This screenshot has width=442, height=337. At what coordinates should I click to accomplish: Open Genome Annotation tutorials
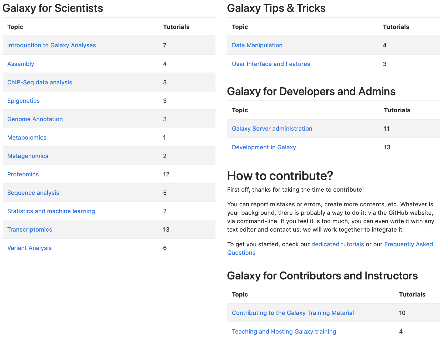coord(35,119)
